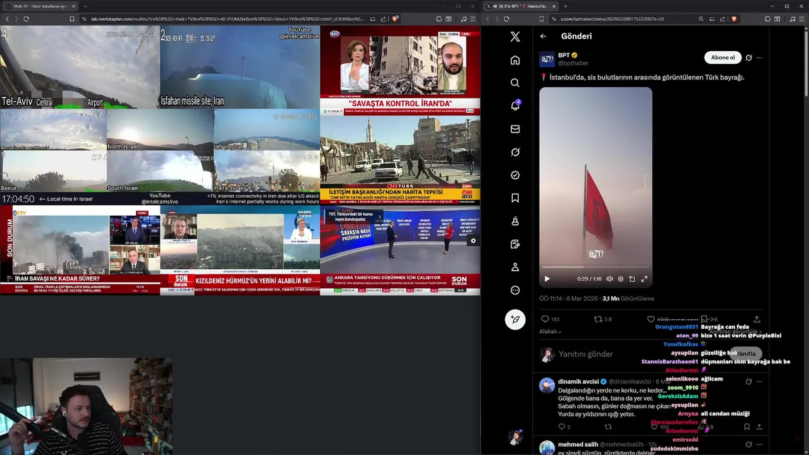This screenshot has height=455, width=809.
Task: Open the X search icon in the sidebar
Action: tap(515, 83)
